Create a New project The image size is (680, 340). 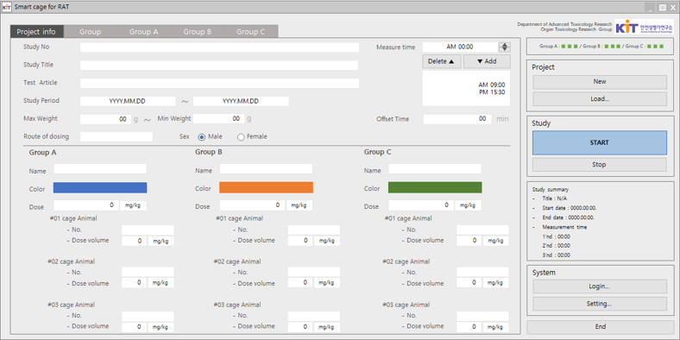click(x=600, y=82)
